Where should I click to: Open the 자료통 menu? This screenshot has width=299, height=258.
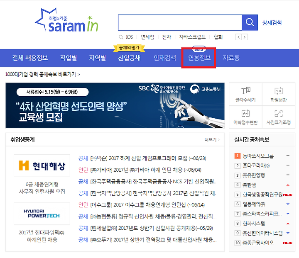(231, 58)
